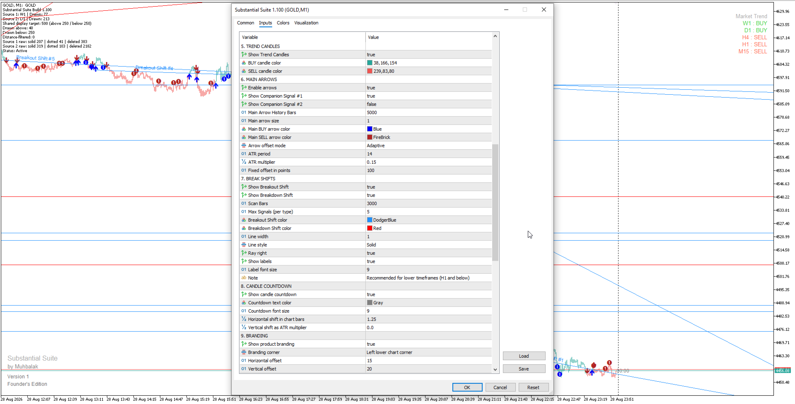The width and height of the screenshot is (795, 404).
Task: Toggle the Enable arrows value true
Action: [x=429, y=88]
